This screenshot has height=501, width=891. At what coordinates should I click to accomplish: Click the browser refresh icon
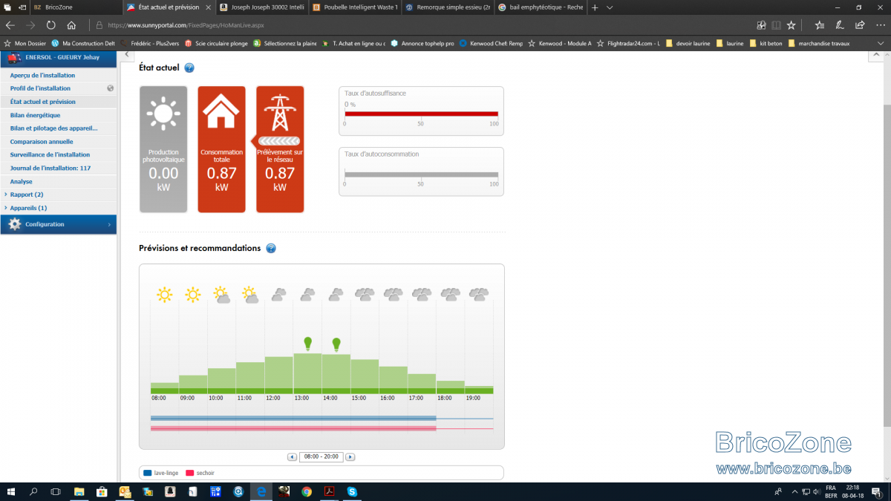tap(50, 24)
